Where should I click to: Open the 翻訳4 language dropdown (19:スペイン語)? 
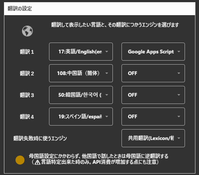click(81, 117)
